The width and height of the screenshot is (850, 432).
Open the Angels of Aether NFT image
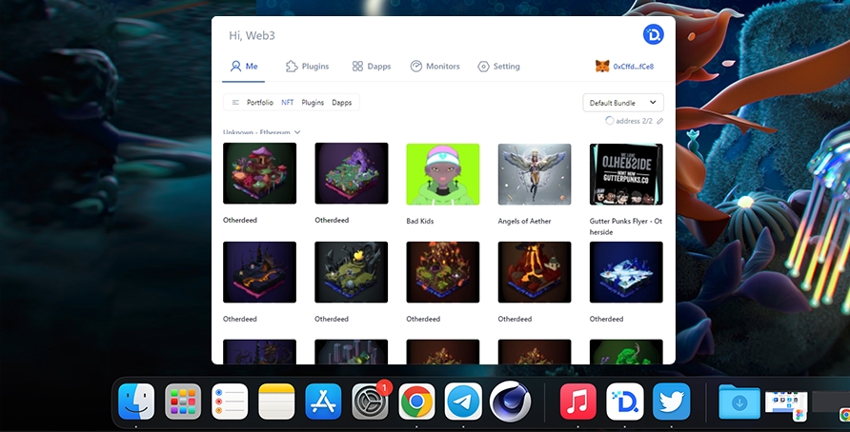[x=535, y=174]
